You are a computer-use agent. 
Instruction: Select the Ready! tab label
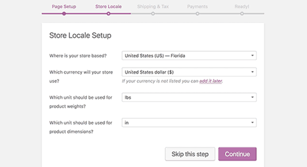click(x=242, y=7)
